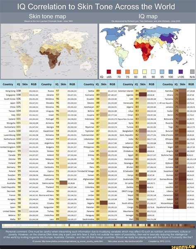This screenshot has height=249, width=196.
Task: Select the 'Russia' country cell
Action: click(51, 91)
